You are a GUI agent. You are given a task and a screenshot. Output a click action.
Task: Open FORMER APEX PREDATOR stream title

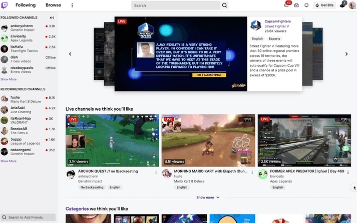tap(307, 171)
